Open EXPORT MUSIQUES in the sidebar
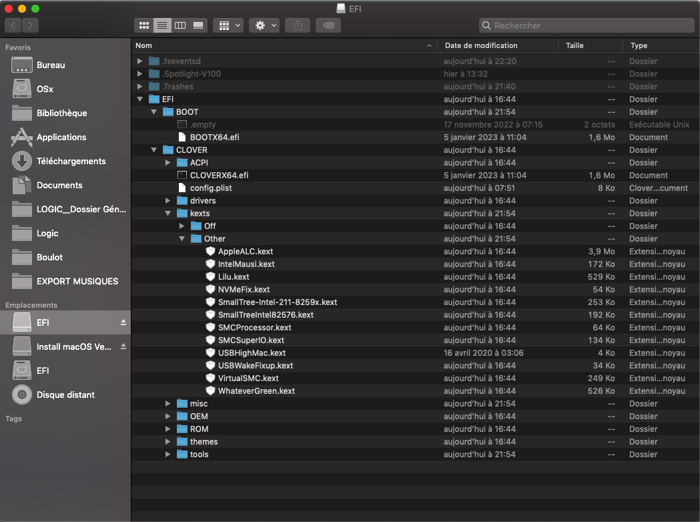 tap(65, 281)
